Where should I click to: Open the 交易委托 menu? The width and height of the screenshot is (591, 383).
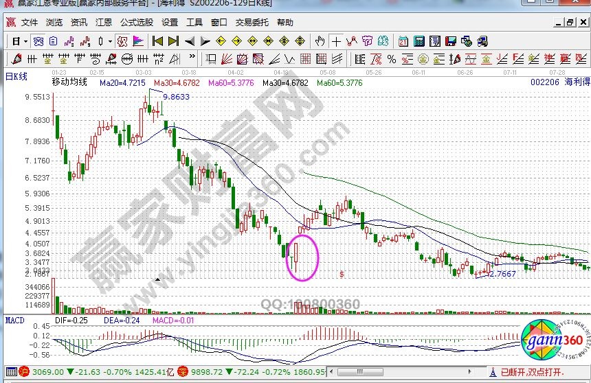click(252, 22)
